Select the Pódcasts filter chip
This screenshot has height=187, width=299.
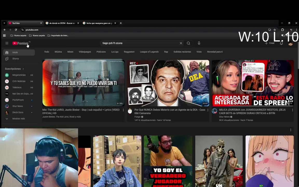point(101,52)
